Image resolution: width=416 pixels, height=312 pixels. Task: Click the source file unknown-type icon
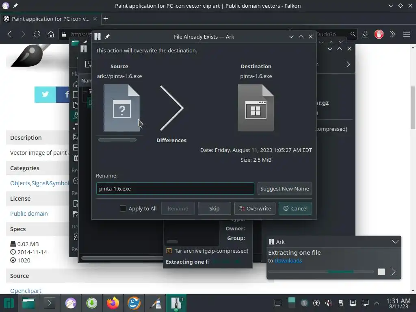click(122, 108)
